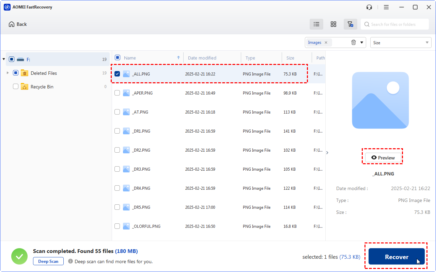Viewport: 436px width, 272px height.
Task: Select the _APER.PNG file name
Action: coord(142,93)
